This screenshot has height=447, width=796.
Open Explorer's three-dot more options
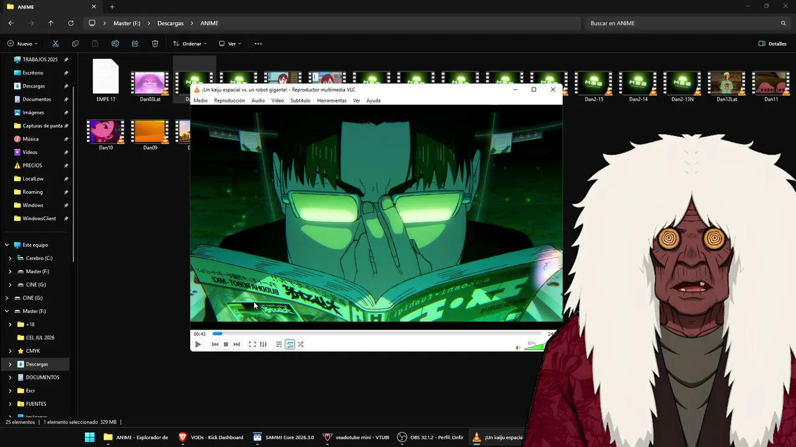pyautogui.click(x=258, y=43)
